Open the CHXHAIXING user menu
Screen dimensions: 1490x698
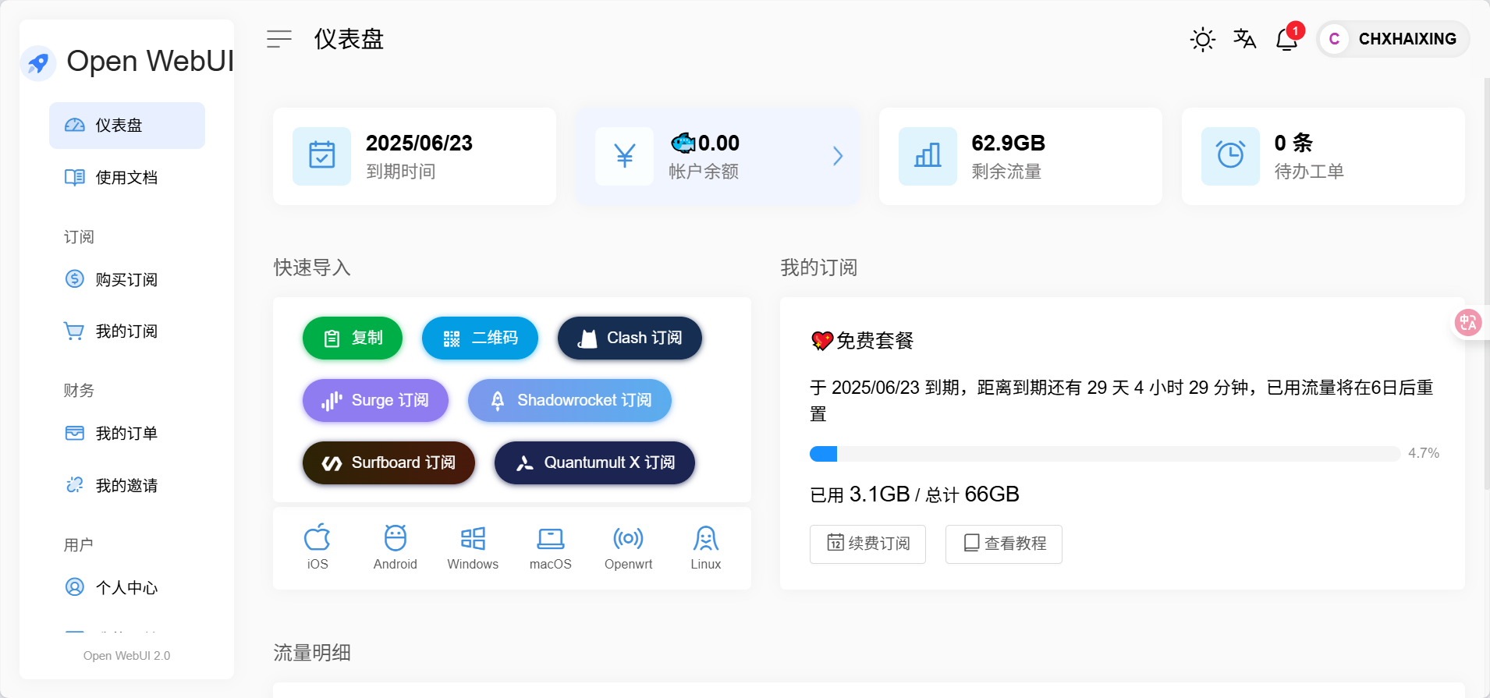tap(1393, 39)
